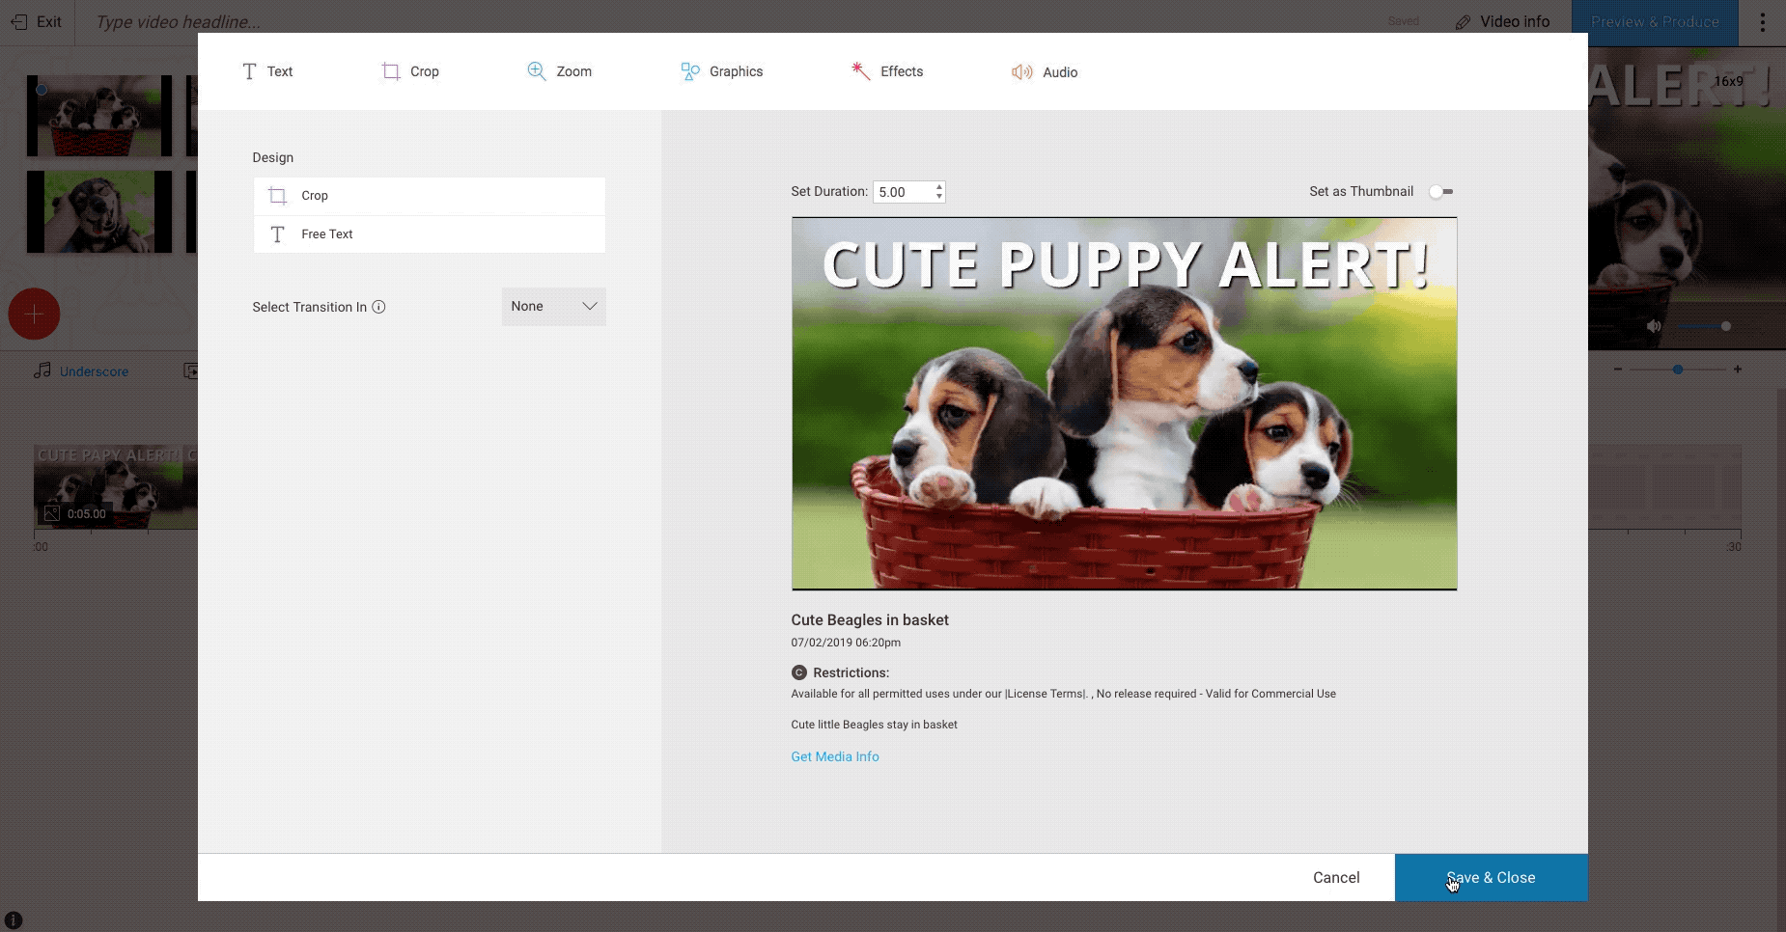Select the single beagle media thumbnail
The image size is (1786, 932).
coord(99,212)
